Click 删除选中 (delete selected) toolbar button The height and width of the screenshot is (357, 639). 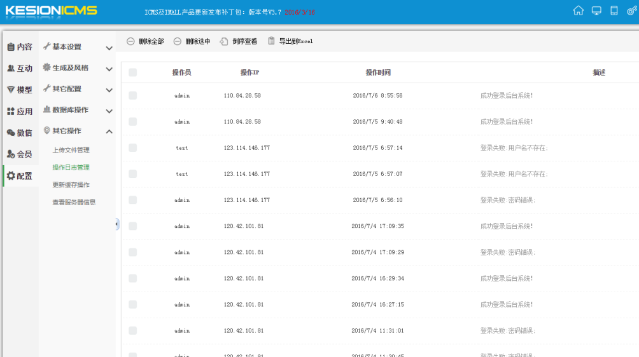(x=192, y=41)
